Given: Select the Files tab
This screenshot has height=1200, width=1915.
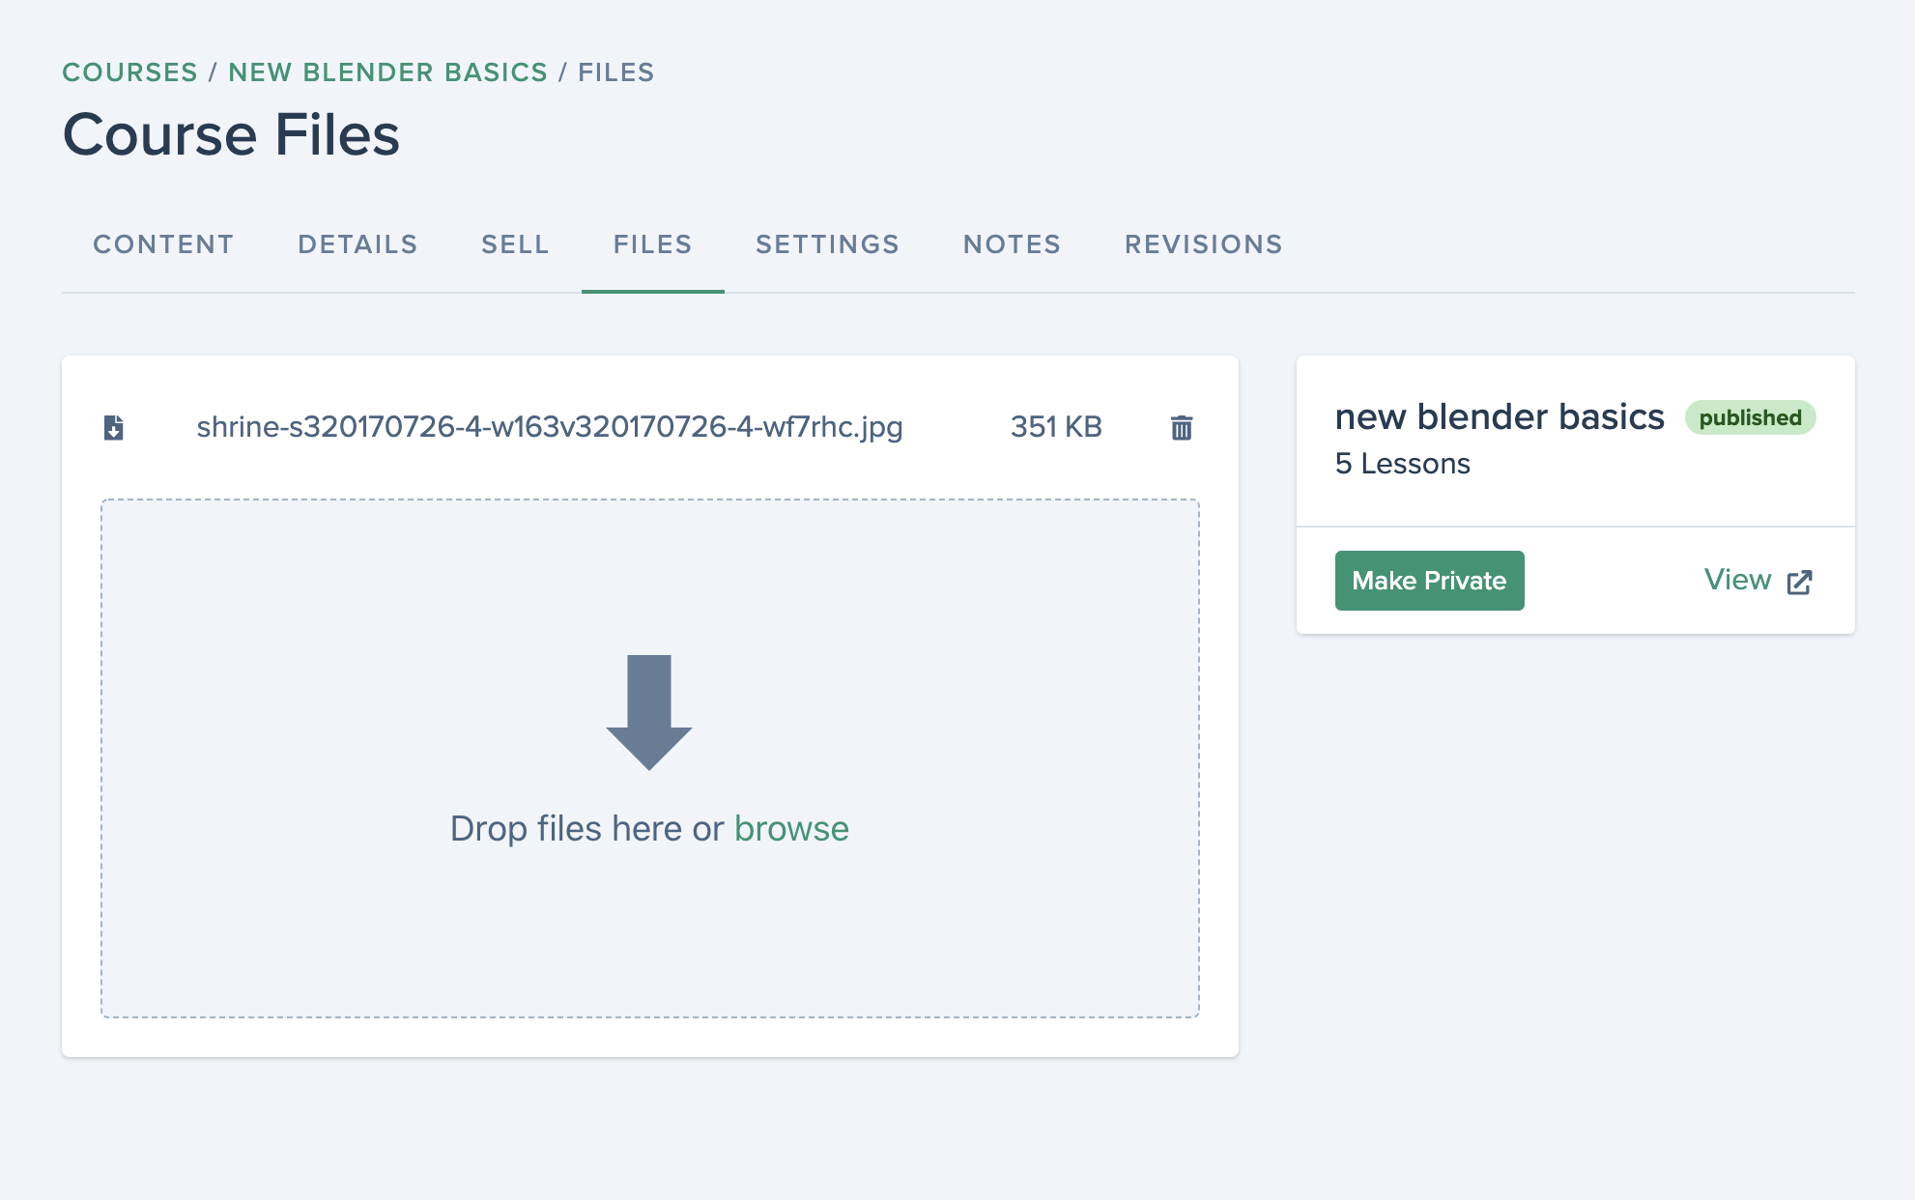Looking at the screenshot, I should coord(653,244).
